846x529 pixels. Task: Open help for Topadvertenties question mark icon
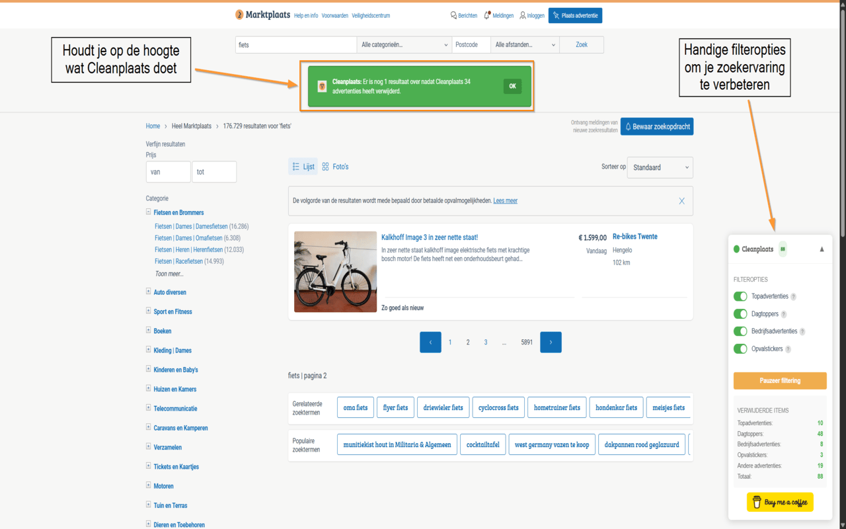[794, 296]
